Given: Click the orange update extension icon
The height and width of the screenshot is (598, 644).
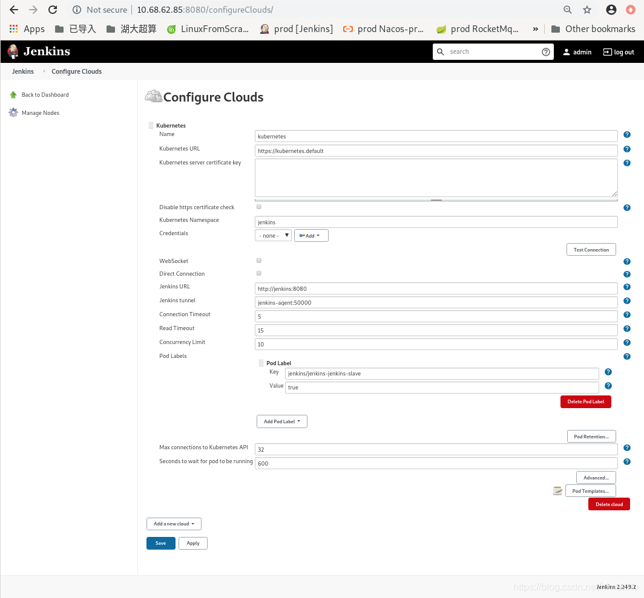Looking at the screenshot, I should pos(631,10).
